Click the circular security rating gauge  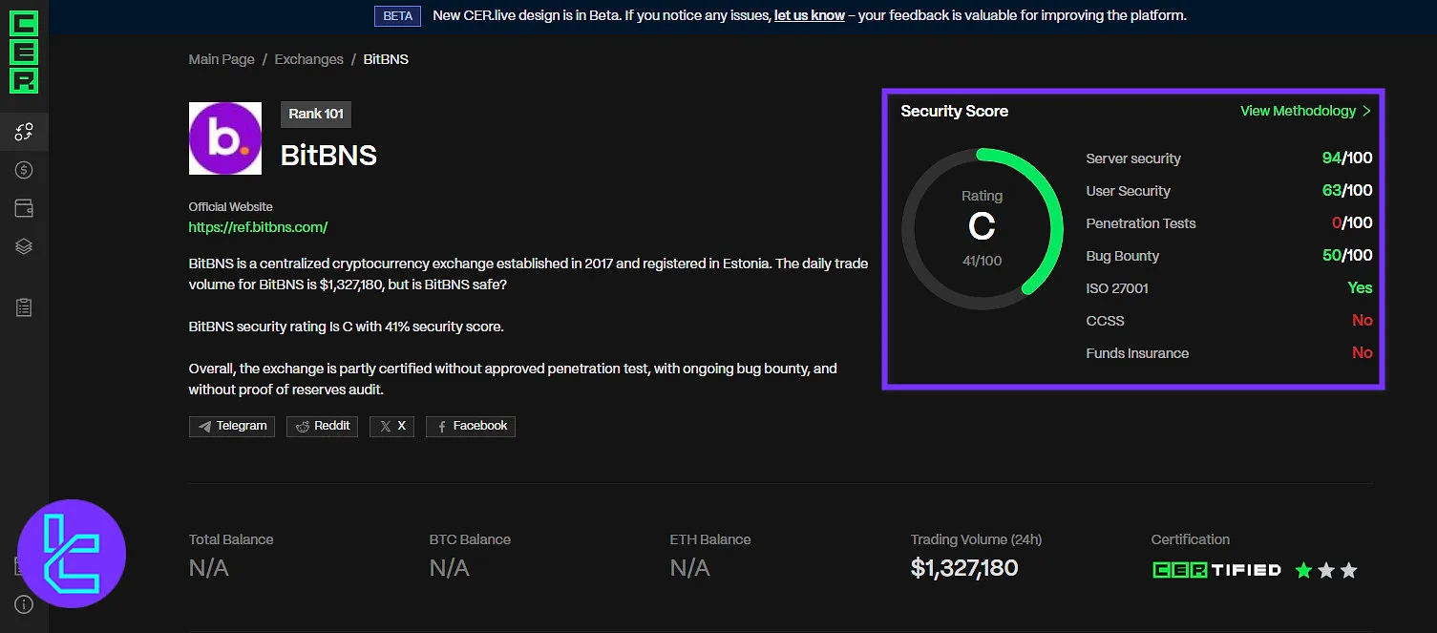pos(982,229)
